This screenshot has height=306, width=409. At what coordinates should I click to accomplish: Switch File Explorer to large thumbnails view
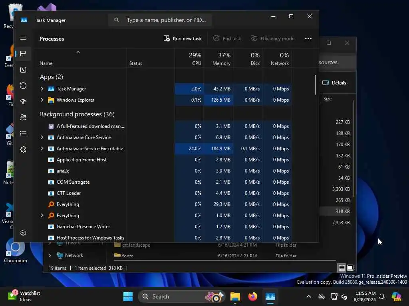tap(350, 268)
